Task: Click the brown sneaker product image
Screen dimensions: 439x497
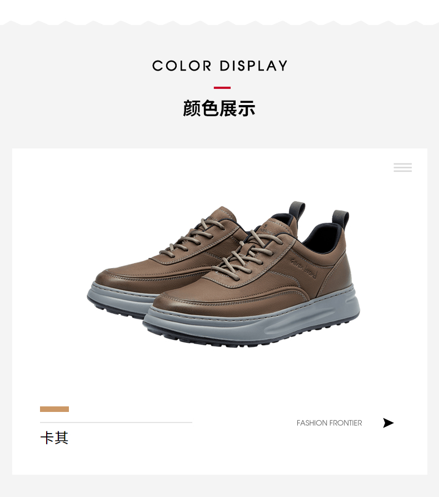Action: click(x=223, y=274)
